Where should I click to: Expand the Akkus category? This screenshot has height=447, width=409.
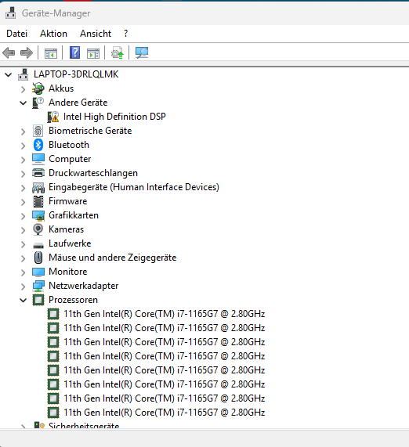[24, 89]
